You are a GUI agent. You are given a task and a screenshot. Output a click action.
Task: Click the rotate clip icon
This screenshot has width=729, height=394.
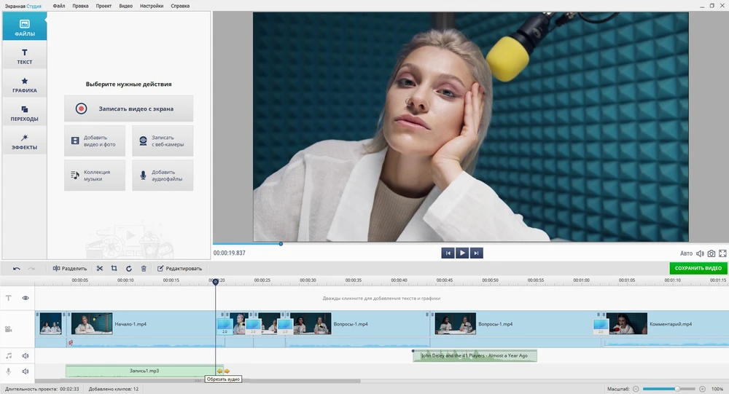click(x=129, y=269)
